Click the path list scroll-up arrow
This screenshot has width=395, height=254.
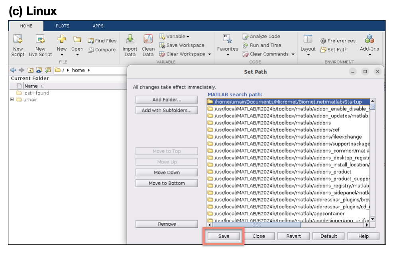[373, 101]
